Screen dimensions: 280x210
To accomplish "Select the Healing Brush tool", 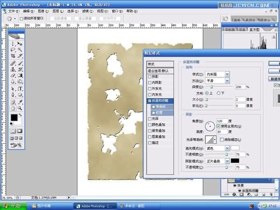I will (13, 63).
